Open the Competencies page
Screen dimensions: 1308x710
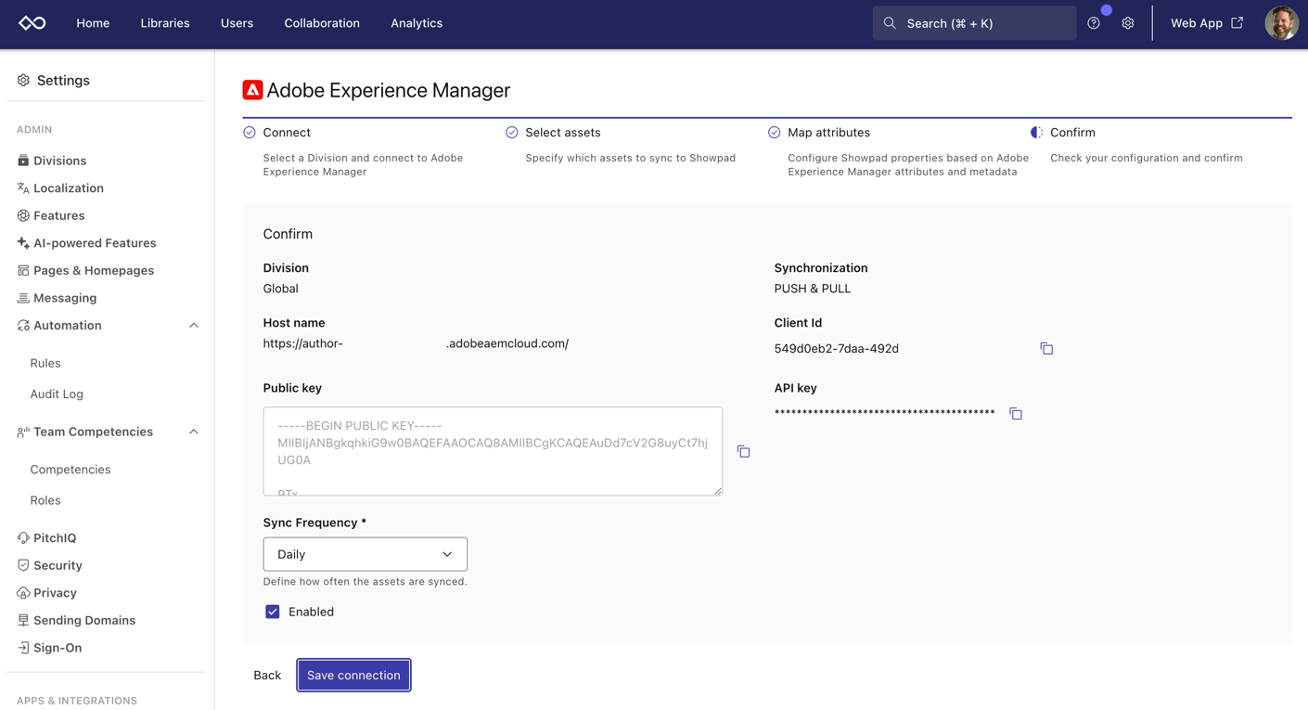click(71, 470)
